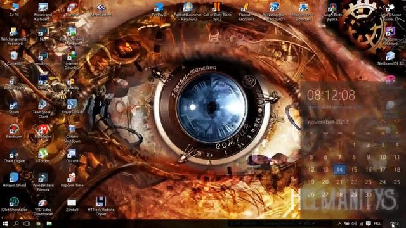Open DriverToolkit shortcut
This screenshot has width=406, height=228.
click(x=72, y=107)
